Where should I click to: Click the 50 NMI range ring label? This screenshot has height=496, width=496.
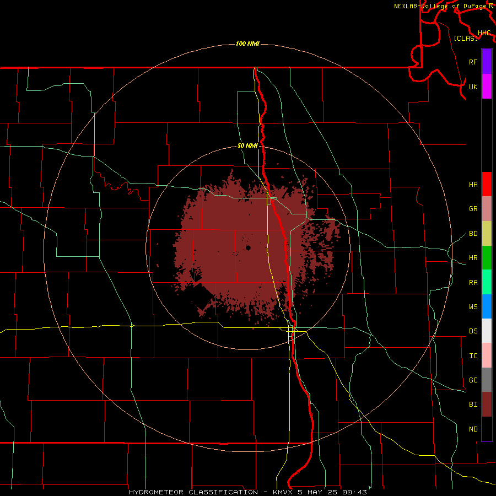pos(247,145)
